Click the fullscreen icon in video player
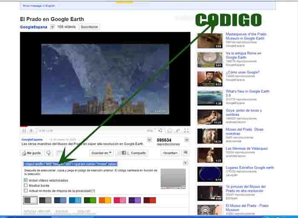 (185, 131)
